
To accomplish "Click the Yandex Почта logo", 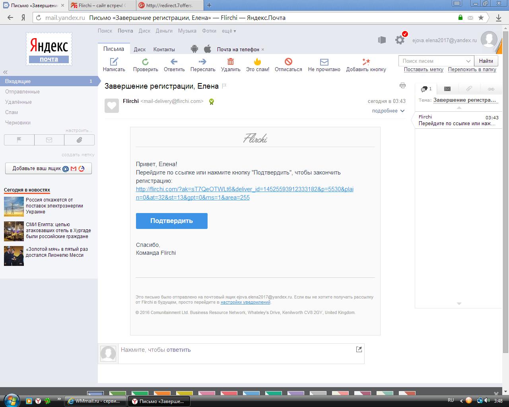I will pyautogui.click(x=49, y=49).
